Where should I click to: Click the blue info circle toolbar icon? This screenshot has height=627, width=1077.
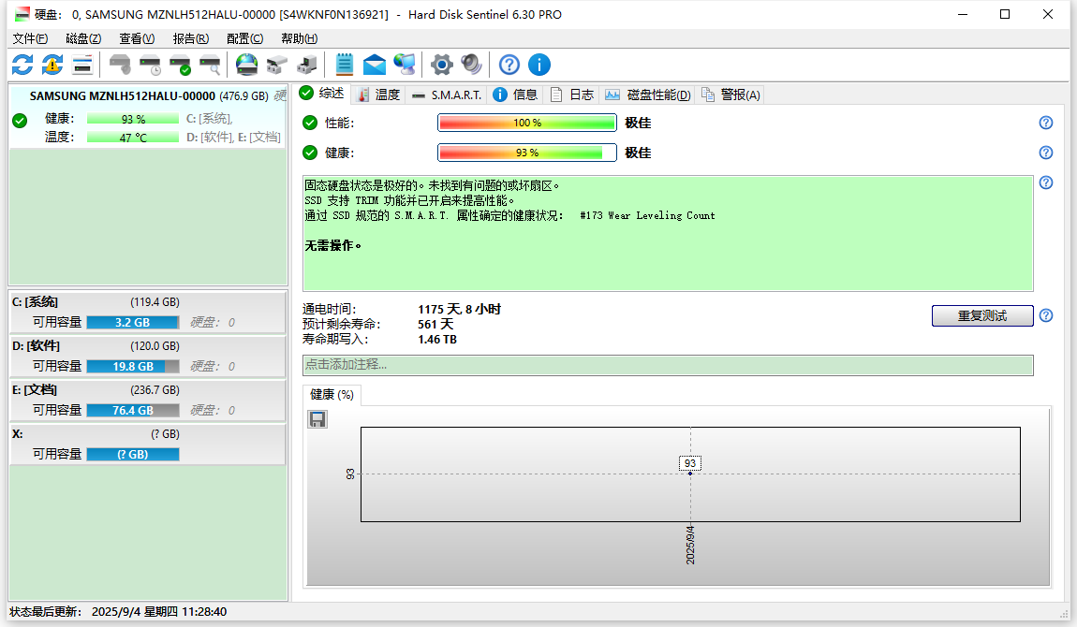coord(539,65)
